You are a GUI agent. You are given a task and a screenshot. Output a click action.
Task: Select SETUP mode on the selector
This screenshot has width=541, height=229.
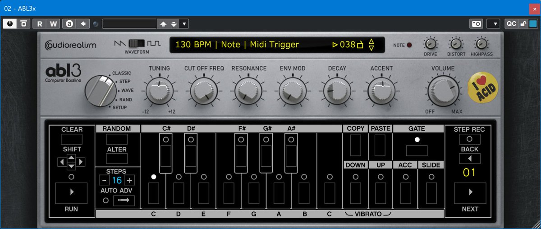click(x=119, y=107)
